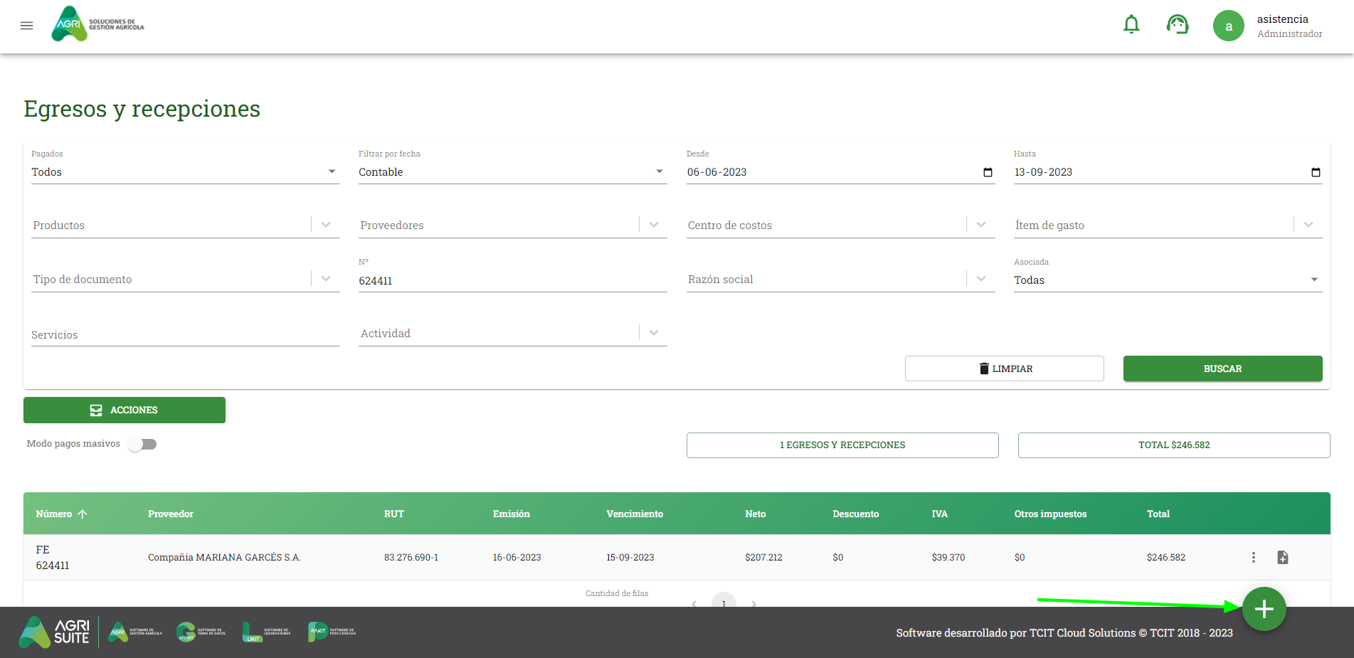Click document file icon for FE 624411 row
Viewport: 1354px width, 658px height.
coord(1282,557)
